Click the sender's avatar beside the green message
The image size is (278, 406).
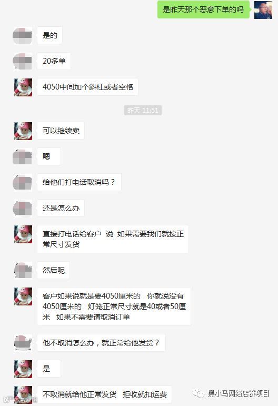263,10
